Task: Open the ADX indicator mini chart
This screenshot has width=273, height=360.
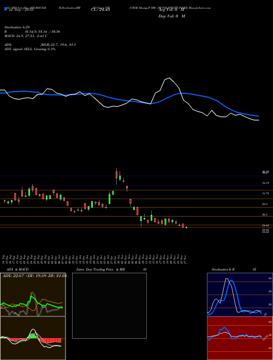Action: [x=33, y=295]
